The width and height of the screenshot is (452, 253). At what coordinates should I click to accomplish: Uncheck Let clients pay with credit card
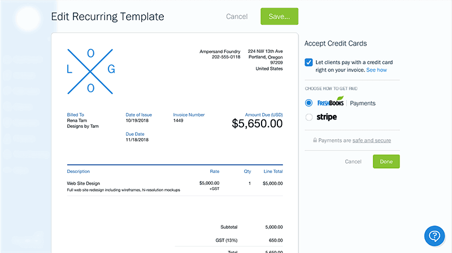tap(308, 63)
